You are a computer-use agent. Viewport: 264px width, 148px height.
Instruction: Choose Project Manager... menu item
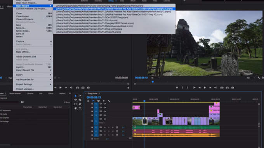point(33,89)
